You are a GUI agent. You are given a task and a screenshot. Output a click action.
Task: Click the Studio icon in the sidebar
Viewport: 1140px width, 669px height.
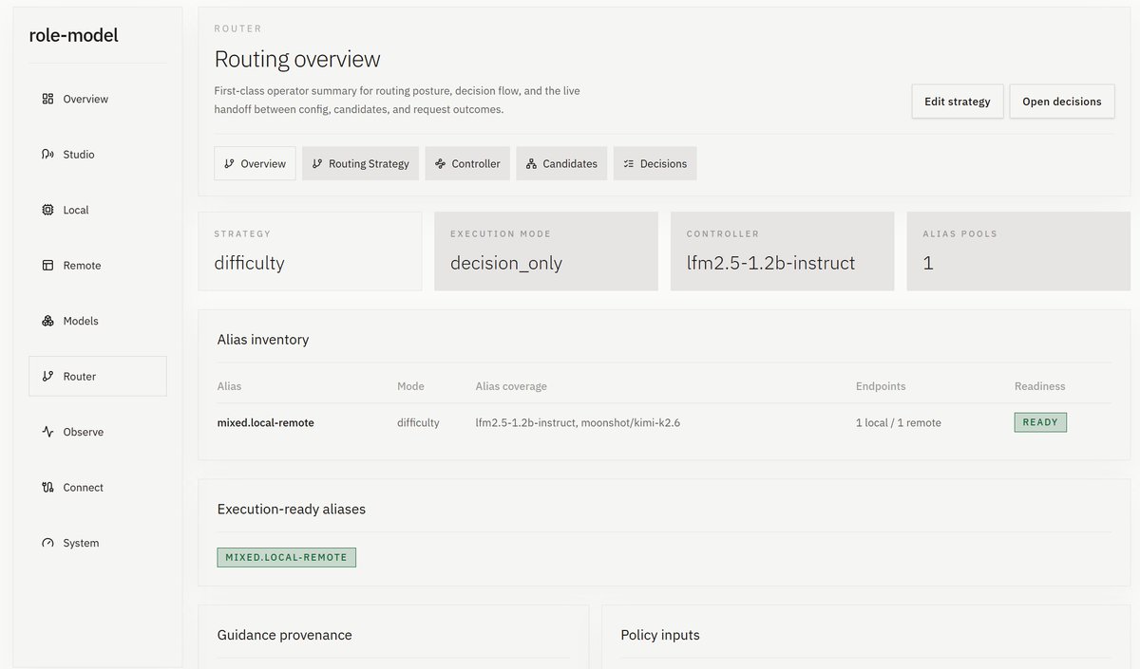[47, 154]
